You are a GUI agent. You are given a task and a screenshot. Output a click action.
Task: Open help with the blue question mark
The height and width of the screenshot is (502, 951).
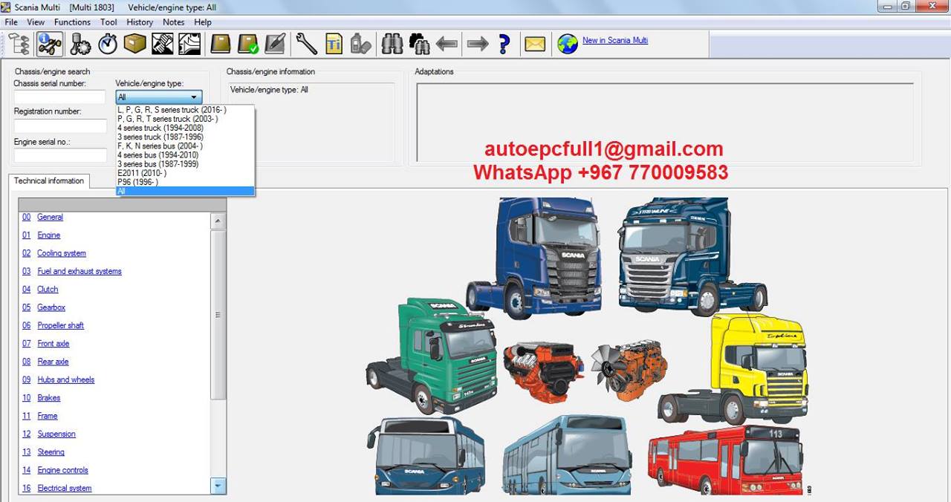click(x=504, y=44)
